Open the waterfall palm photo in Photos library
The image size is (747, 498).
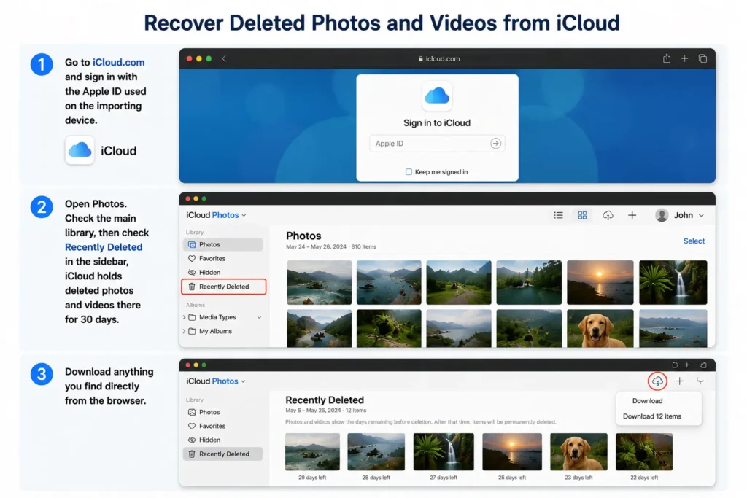673,282
